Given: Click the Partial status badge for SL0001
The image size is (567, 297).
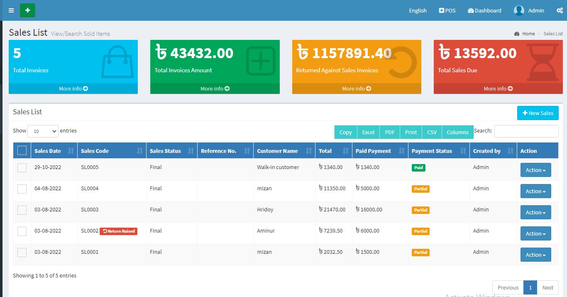Looking at the screenshot, I should [420, 252].
